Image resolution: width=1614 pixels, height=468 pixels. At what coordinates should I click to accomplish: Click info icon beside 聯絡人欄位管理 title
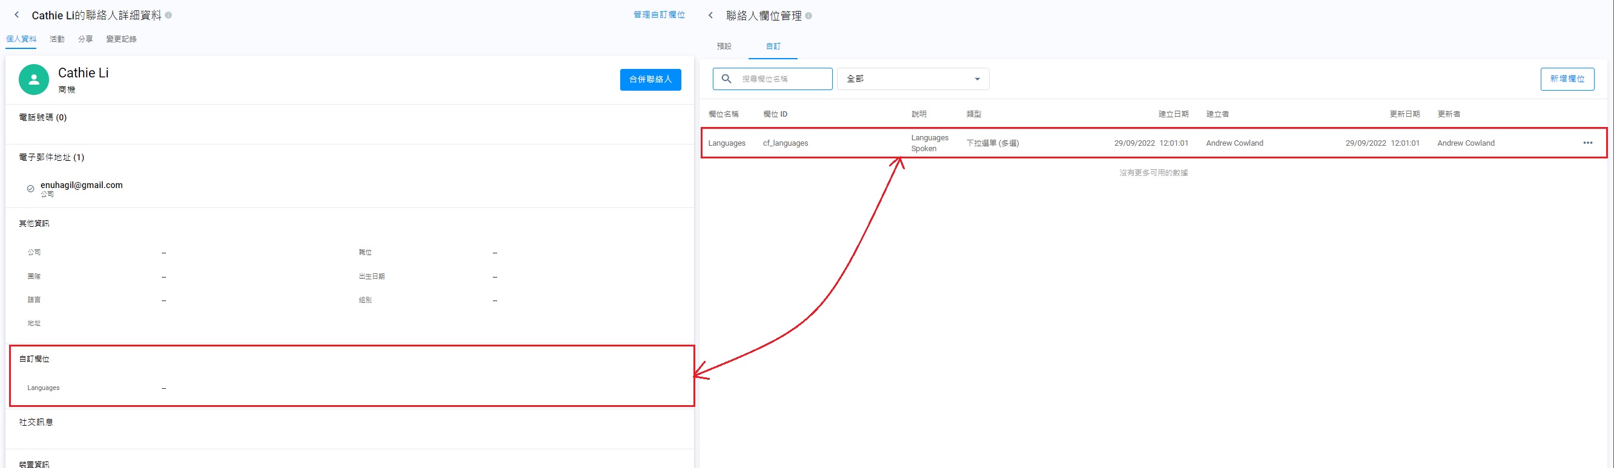point(809,16)
